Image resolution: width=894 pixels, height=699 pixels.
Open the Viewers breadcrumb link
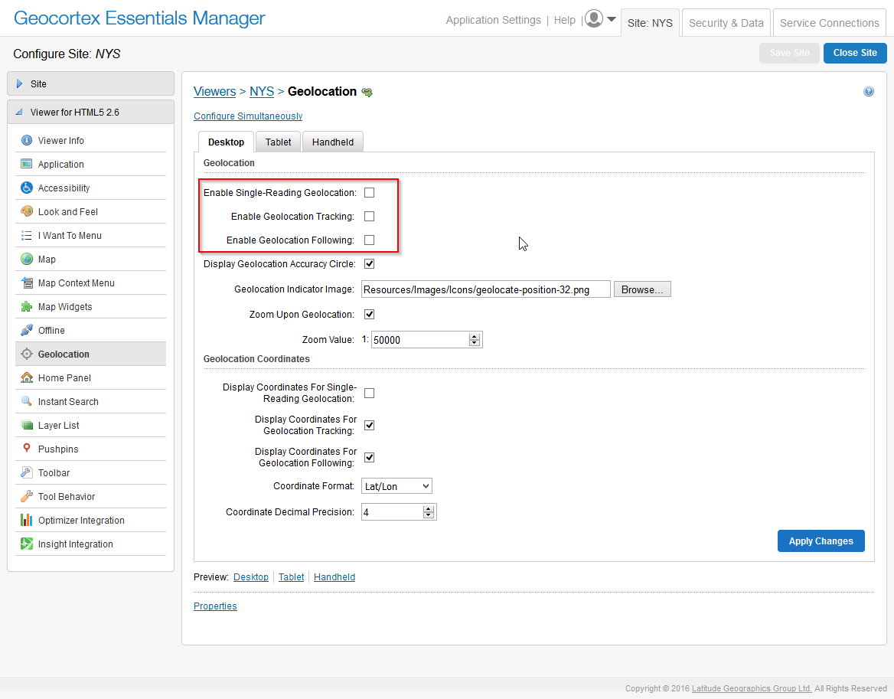[214, 91]
